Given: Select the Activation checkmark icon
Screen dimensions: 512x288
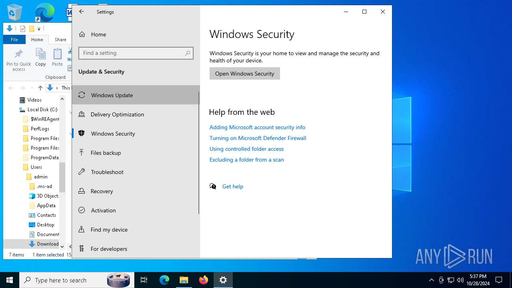Looking at the screenshot, I should (82, 210).
